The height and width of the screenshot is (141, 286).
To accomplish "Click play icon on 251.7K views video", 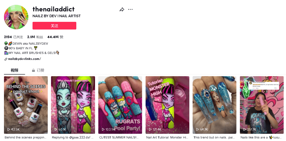I will pos(244,129).
